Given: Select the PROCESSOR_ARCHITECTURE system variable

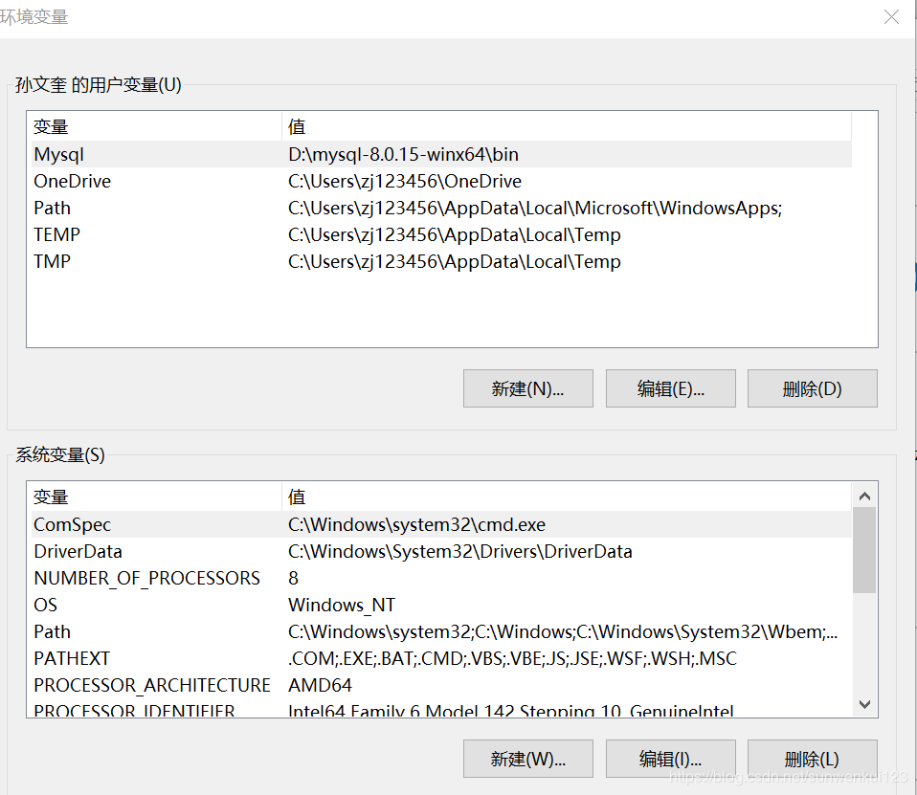Looking at the screenshot, I should click(152, 685).
